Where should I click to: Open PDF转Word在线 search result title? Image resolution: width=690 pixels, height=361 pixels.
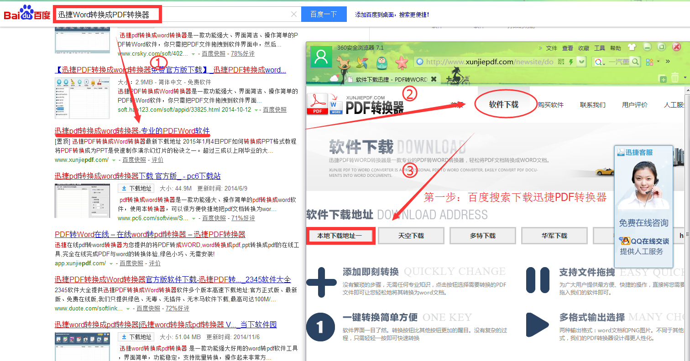tap(150, 234)
